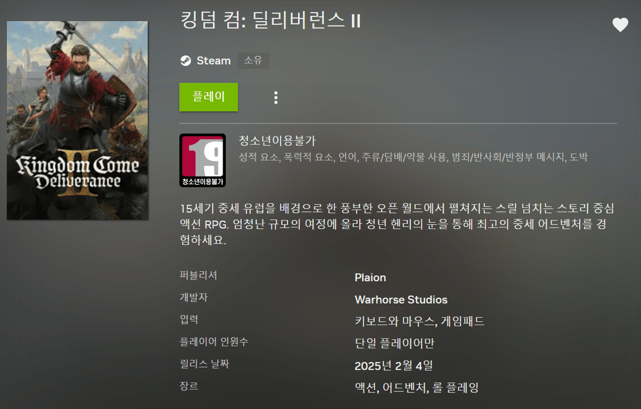This screenshot has height=409, width=641.
Task: Click the game title 킹덤 컴: 딜리버런스 II
Action: click(x=271, y=20)
